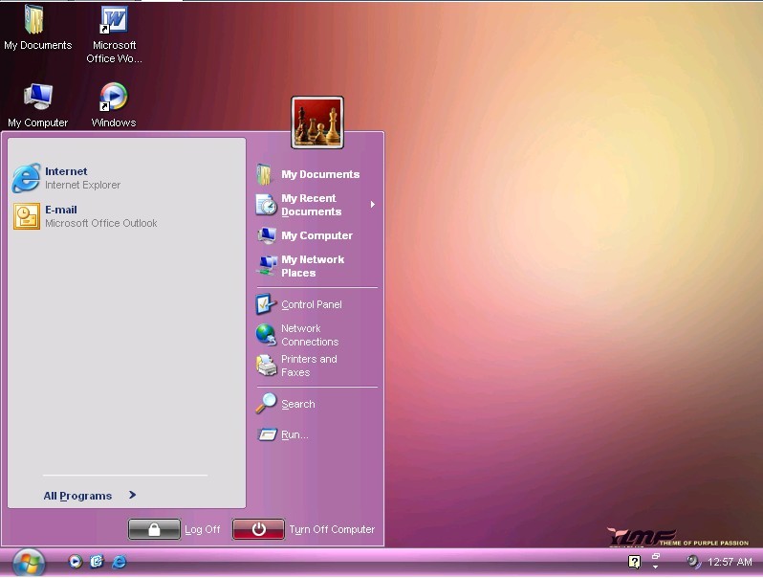763x578 pixels.
Task: Click the restore icon in language bar
Action: click(656, 556)
